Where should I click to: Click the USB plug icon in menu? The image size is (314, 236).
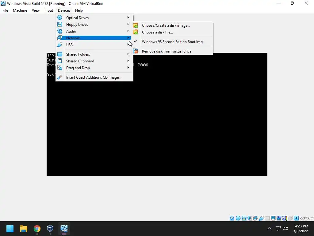(60, 45)
